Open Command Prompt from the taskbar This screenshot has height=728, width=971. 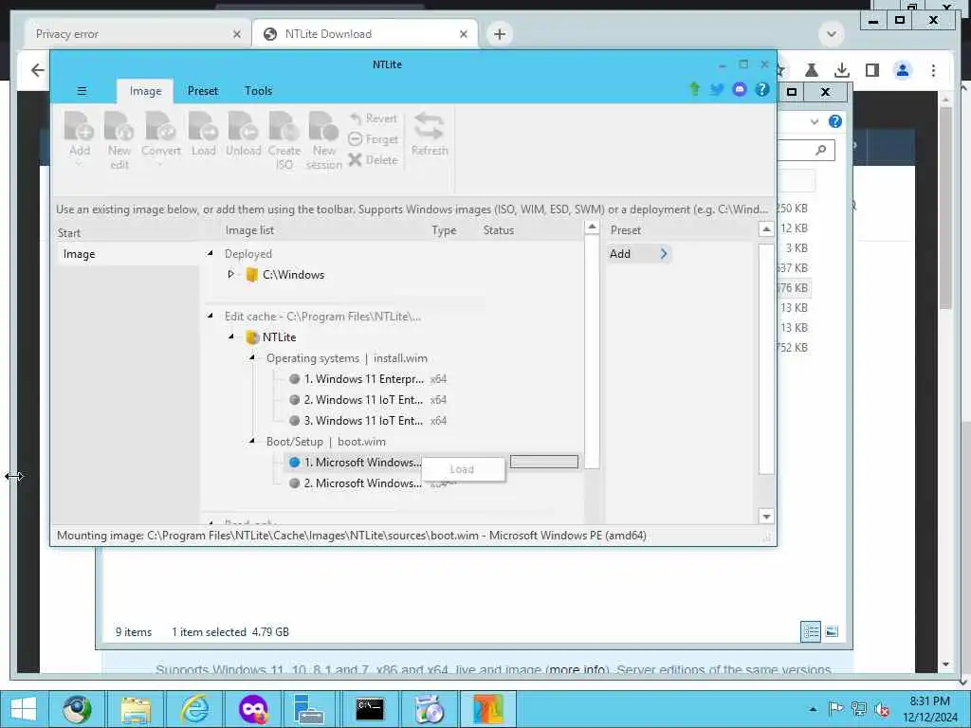tap(370, 709)
